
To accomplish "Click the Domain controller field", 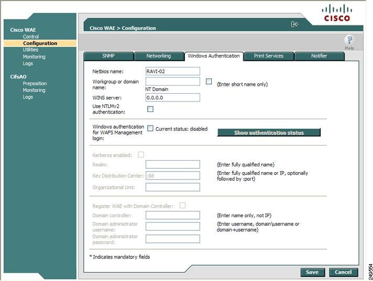I will 173,215.
